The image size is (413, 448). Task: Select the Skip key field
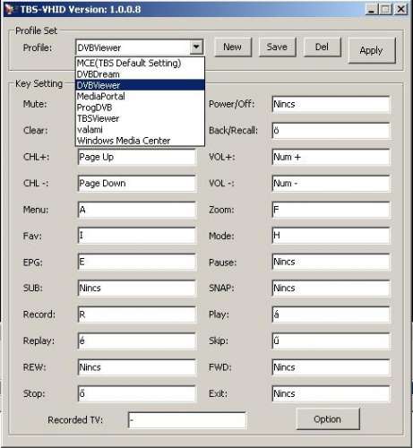[x=331, y=340]
